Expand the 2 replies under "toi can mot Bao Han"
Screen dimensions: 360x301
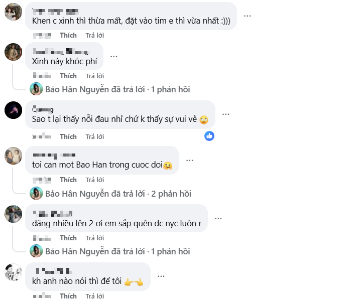pyautogui.click(x=118, y=194)
